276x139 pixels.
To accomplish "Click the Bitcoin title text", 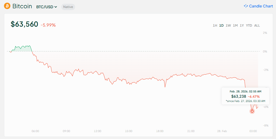I will click(x=22, y=6).
